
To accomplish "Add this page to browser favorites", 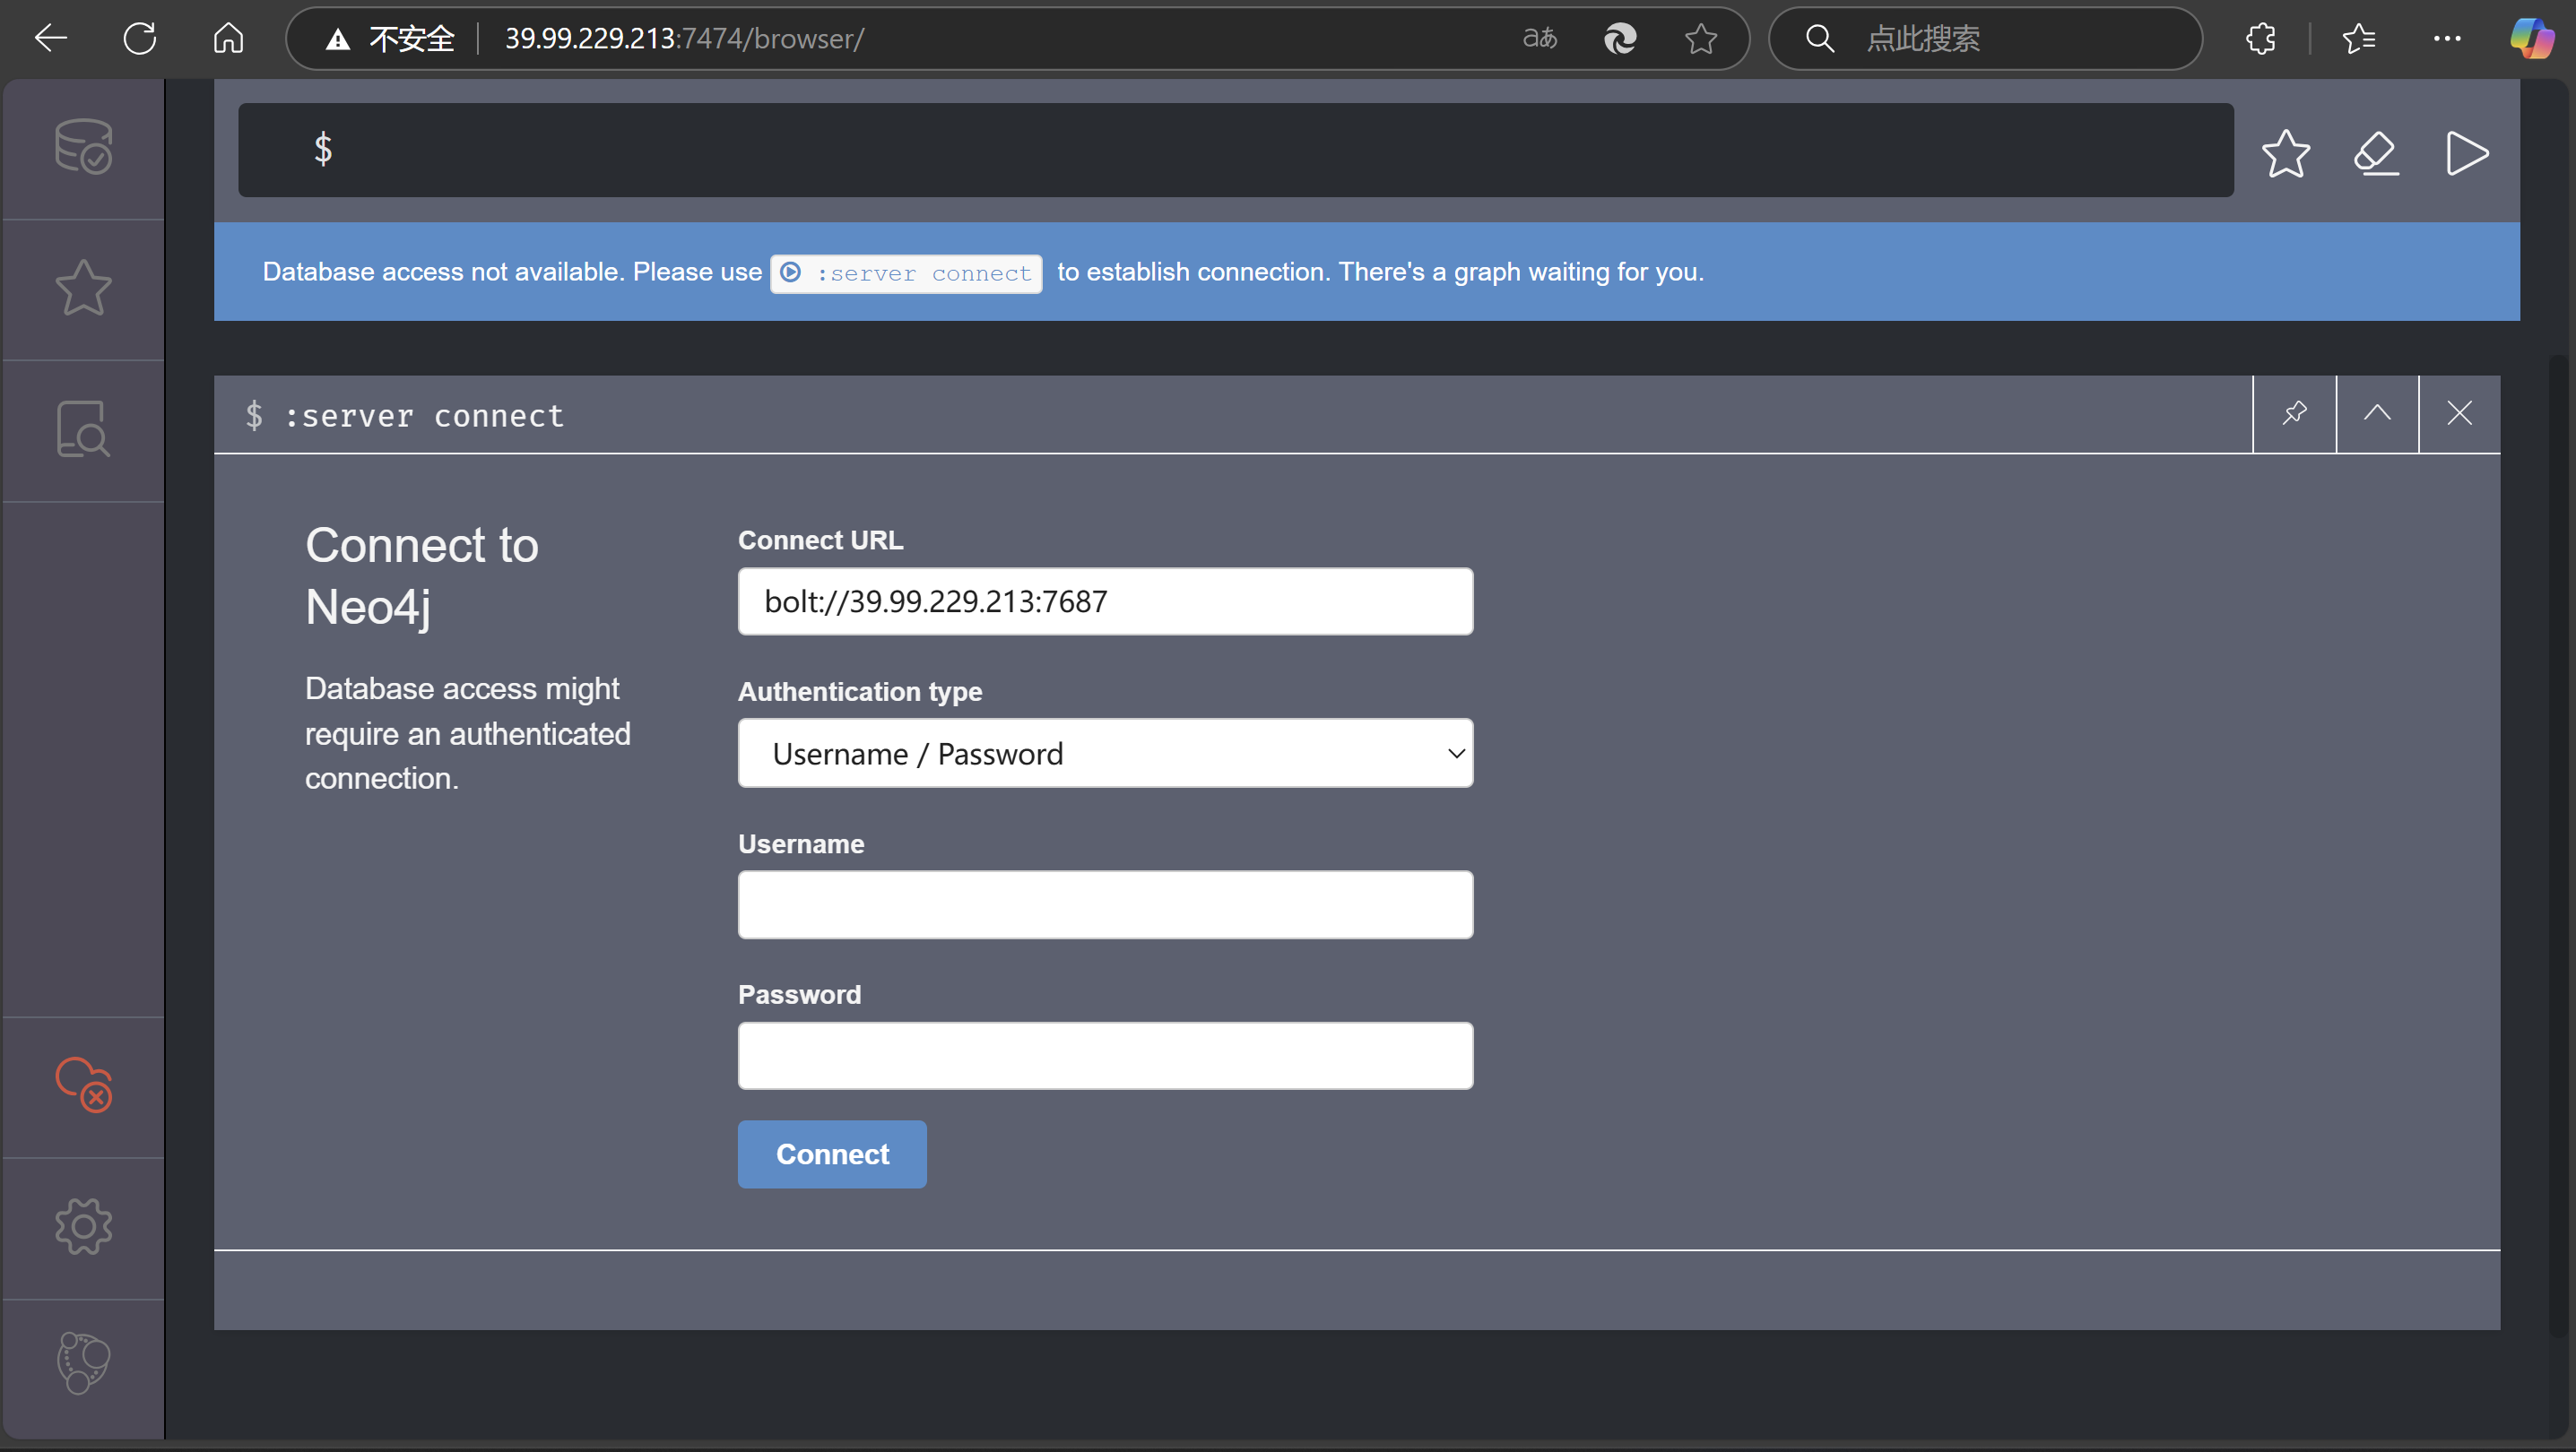I will 1701,38.
